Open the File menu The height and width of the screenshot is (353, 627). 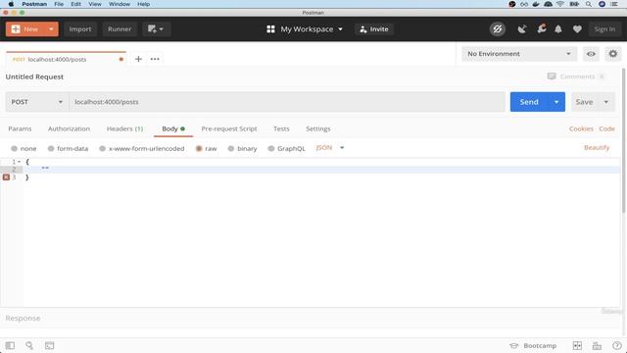click(x=59, y=4)
